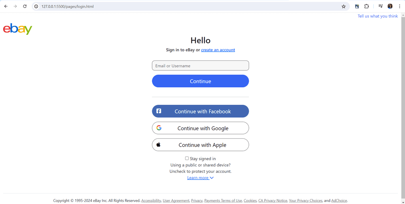Bookmark page using star icon

click(344, 6)
